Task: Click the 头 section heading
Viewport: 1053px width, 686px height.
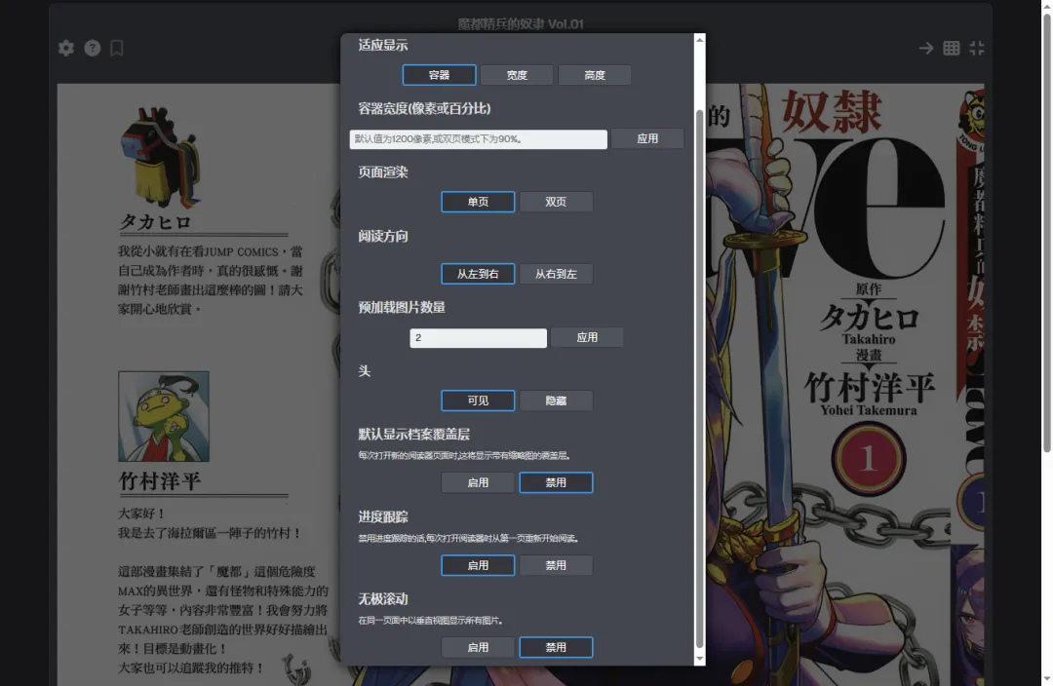Action: [x=365, y=371]
